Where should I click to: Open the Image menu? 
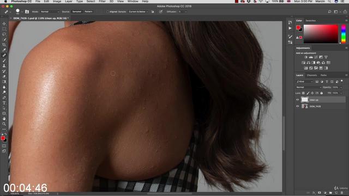click(x=57, y=1)
